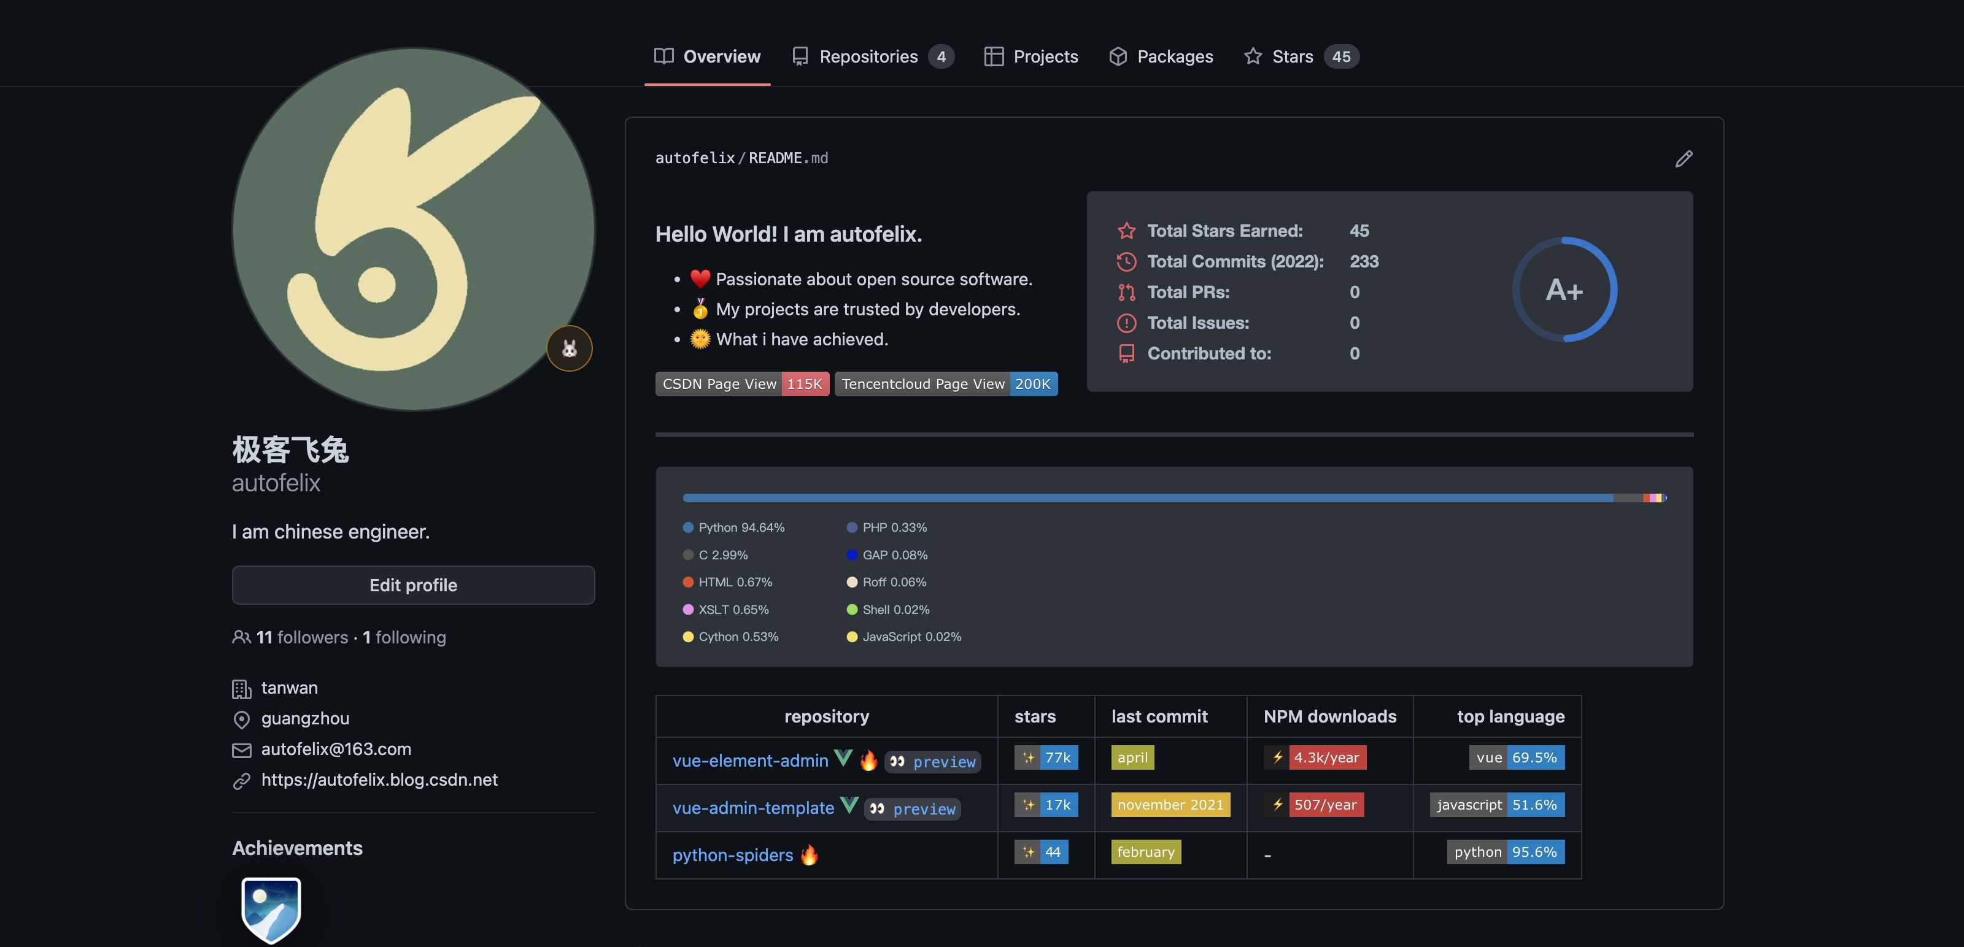1964x947 pixels.
Task: Click the tanwan organization text
Action: (290, 688)
